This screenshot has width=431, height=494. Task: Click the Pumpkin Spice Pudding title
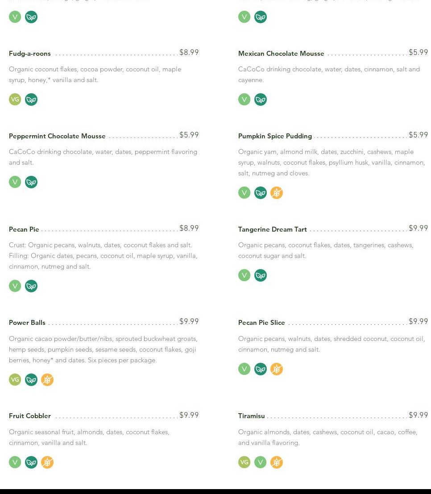click(275, 136)
